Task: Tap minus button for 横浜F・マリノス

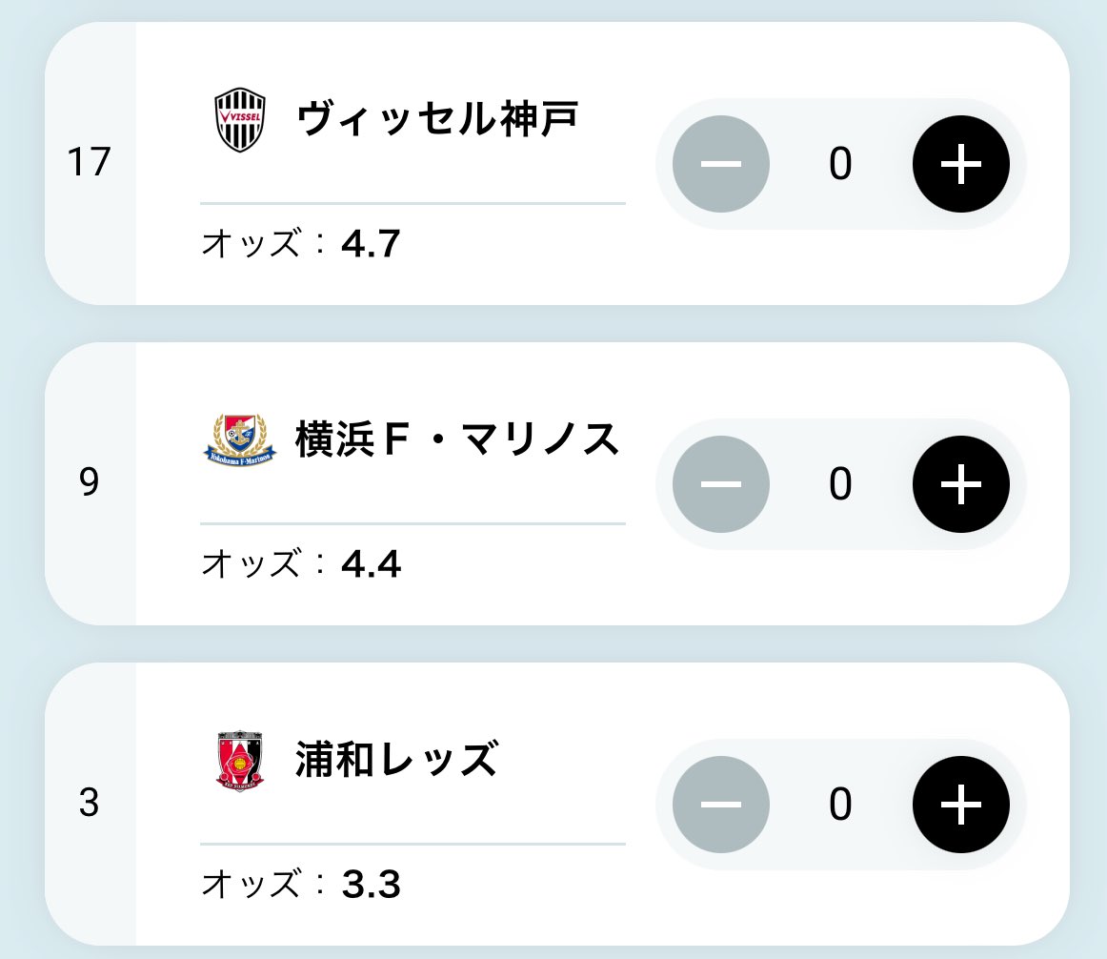Action: [721, 484]
